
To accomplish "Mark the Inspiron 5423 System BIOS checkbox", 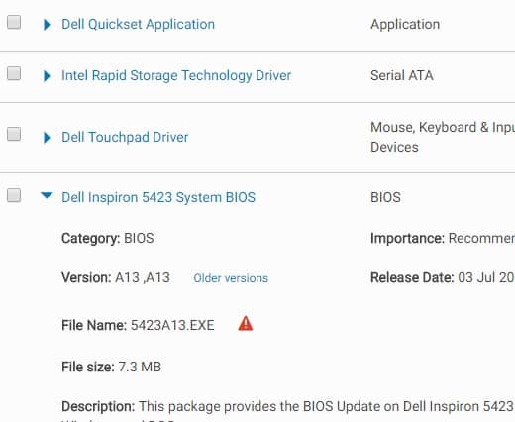I will pos(14,195).
